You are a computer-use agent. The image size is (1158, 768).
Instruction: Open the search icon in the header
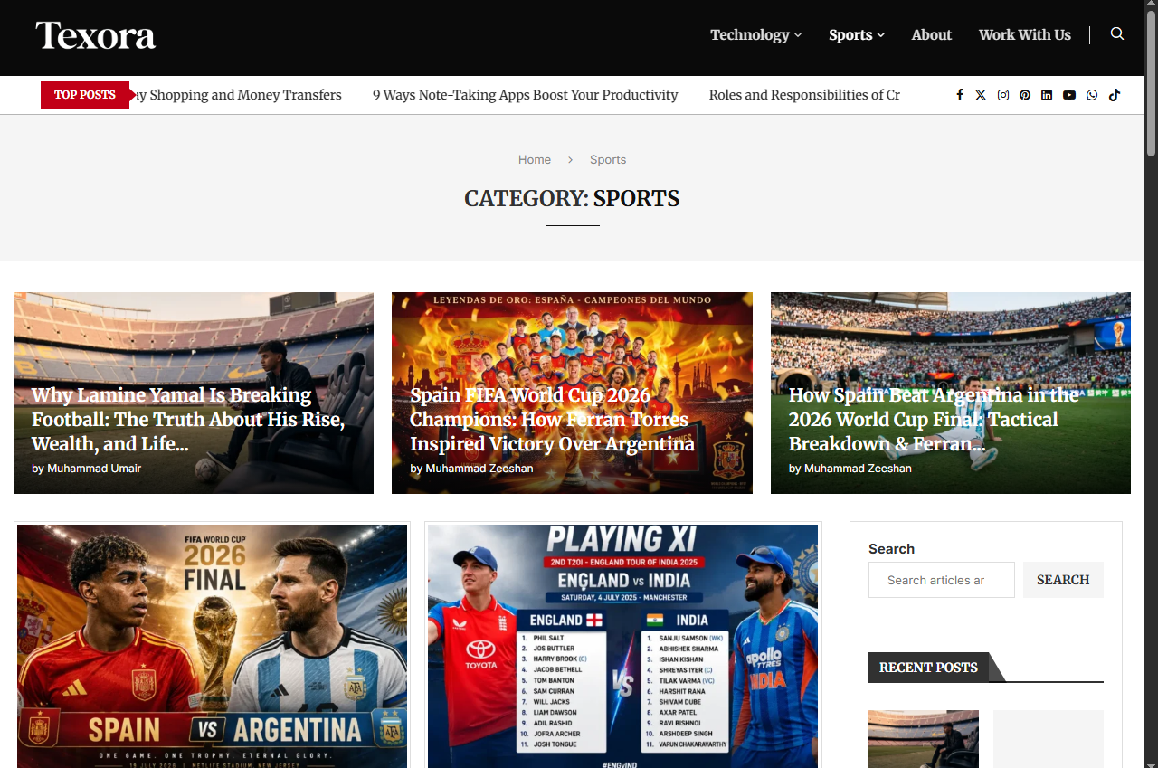[x=1117, y=34]
